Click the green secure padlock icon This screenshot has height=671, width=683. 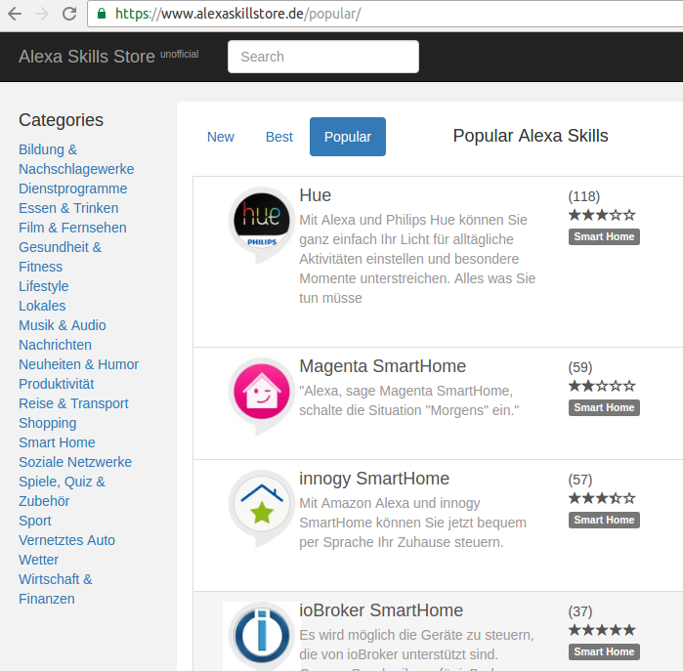102,14
